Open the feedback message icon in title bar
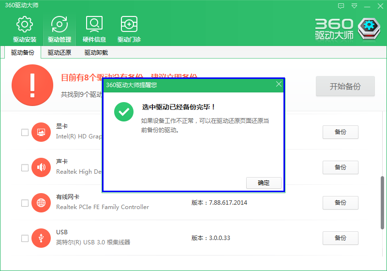 (341, 6)
